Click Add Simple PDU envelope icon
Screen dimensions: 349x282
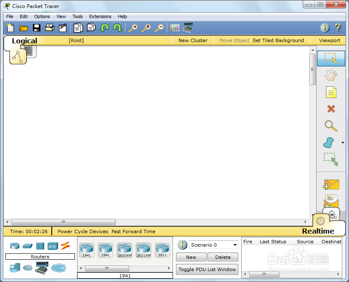click(x=331, y=184)
